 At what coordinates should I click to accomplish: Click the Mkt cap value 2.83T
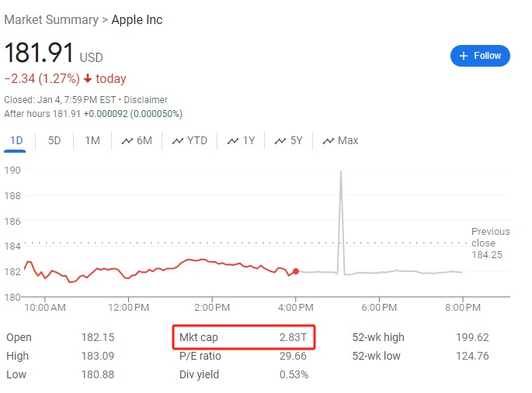(294, 337)
